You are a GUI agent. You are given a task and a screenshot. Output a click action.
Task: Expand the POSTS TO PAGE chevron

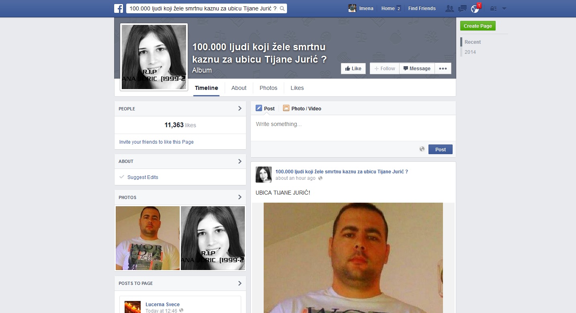240,283
